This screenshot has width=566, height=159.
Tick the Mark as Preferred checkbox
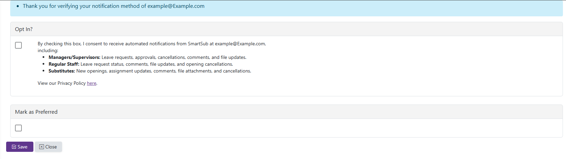(18, 128)
